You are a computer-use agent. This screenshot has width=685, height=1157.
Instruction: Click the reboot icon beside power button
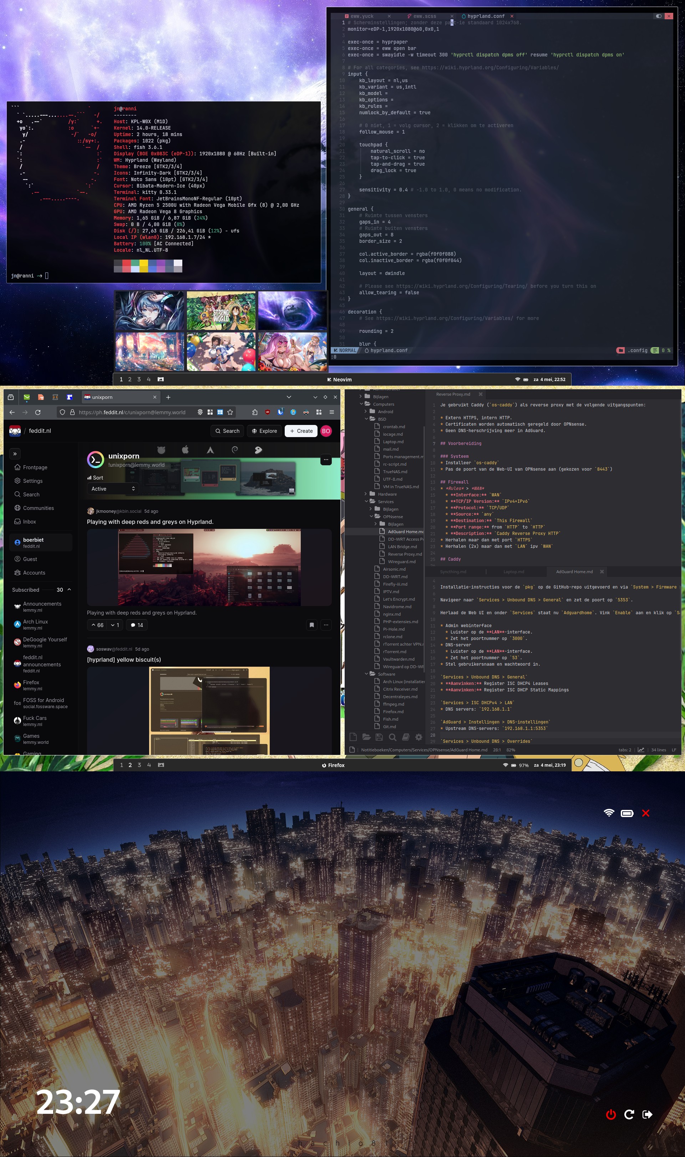629,1115
